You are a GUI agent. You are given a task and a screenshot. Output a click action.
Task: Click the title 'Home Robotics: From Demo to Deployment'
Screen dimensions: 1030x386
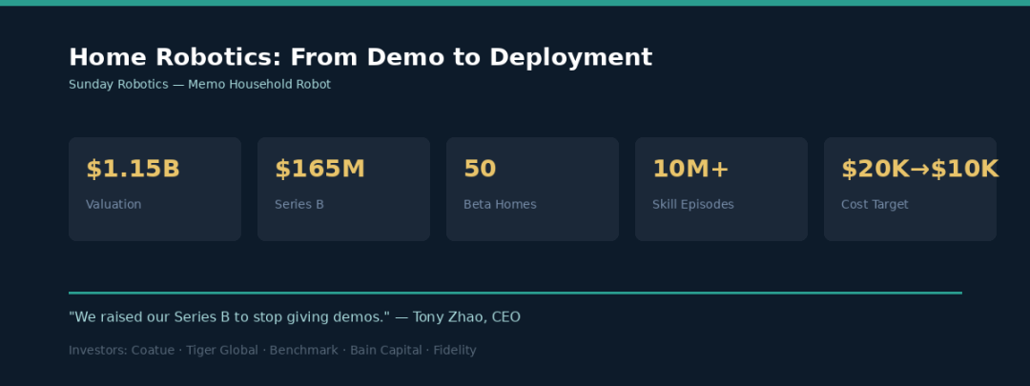(x=360, y=58)
